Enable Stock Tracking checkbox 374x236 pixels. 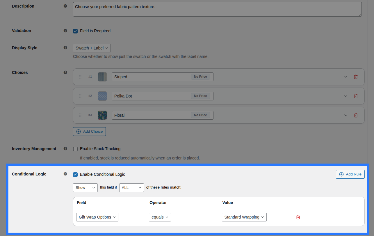[75, 149]
